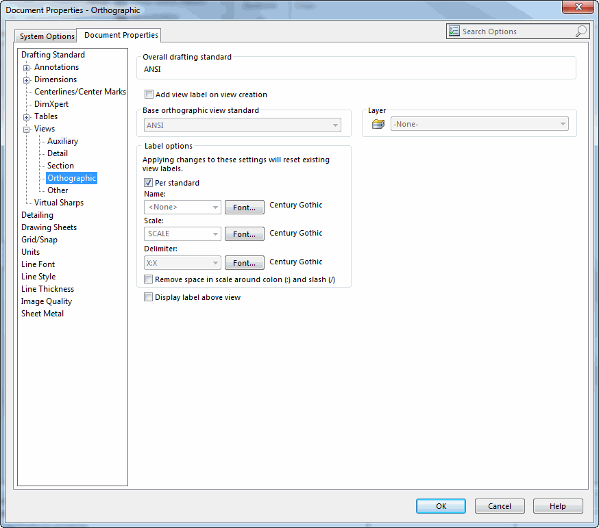Screen dimensions: 599x528
Task: Click Font button for Name label
Action: [245, 208]
